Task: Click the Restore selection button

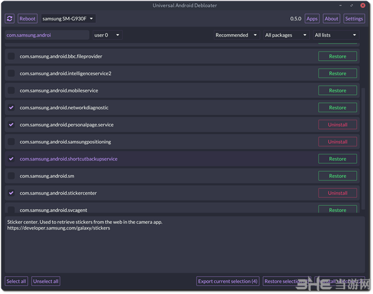Action: 287,281
